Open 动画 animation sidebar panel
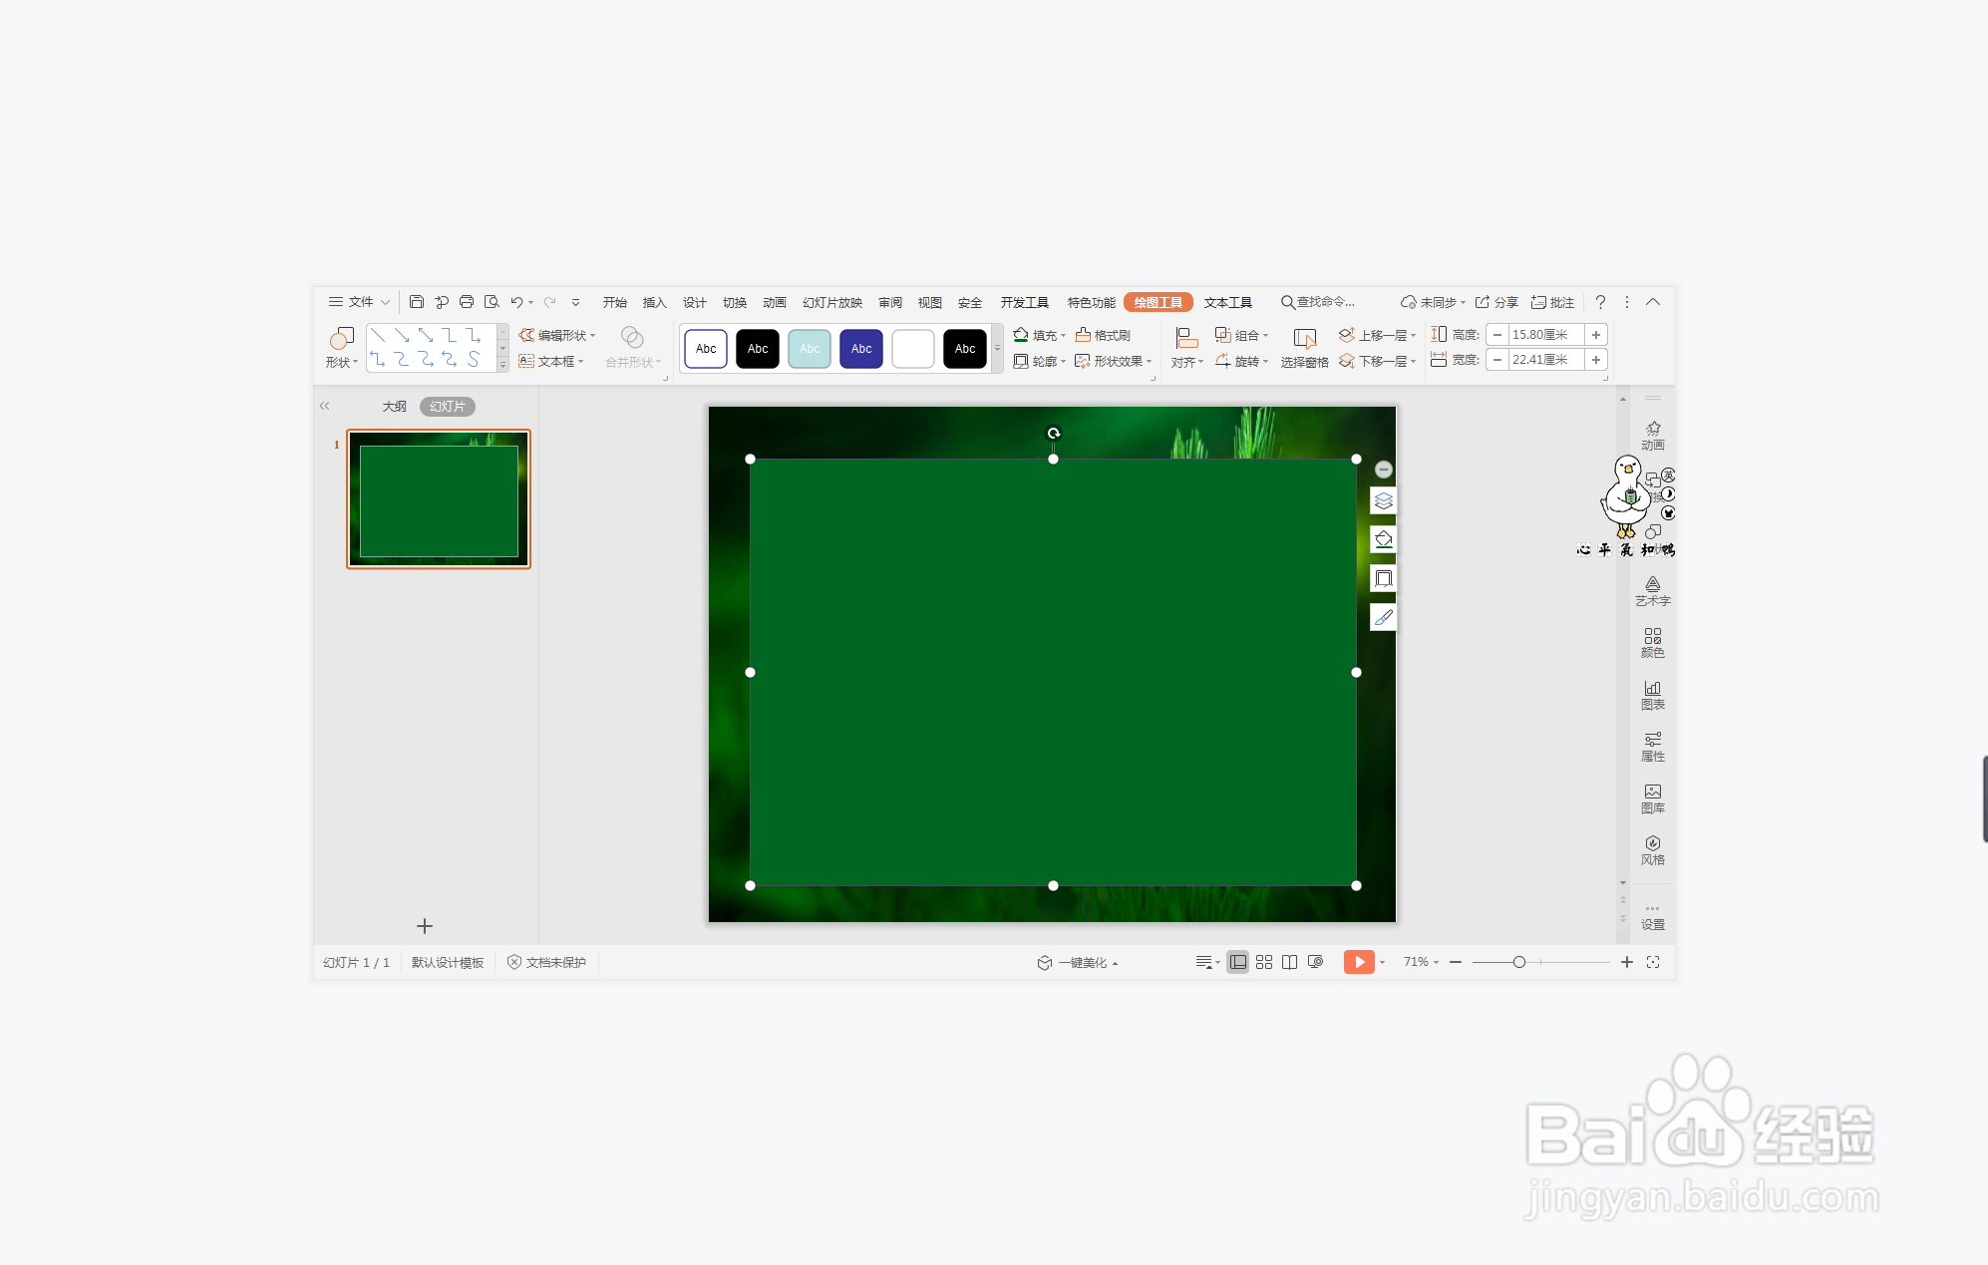1988x1265 pixels. (x=1653, y=436)
